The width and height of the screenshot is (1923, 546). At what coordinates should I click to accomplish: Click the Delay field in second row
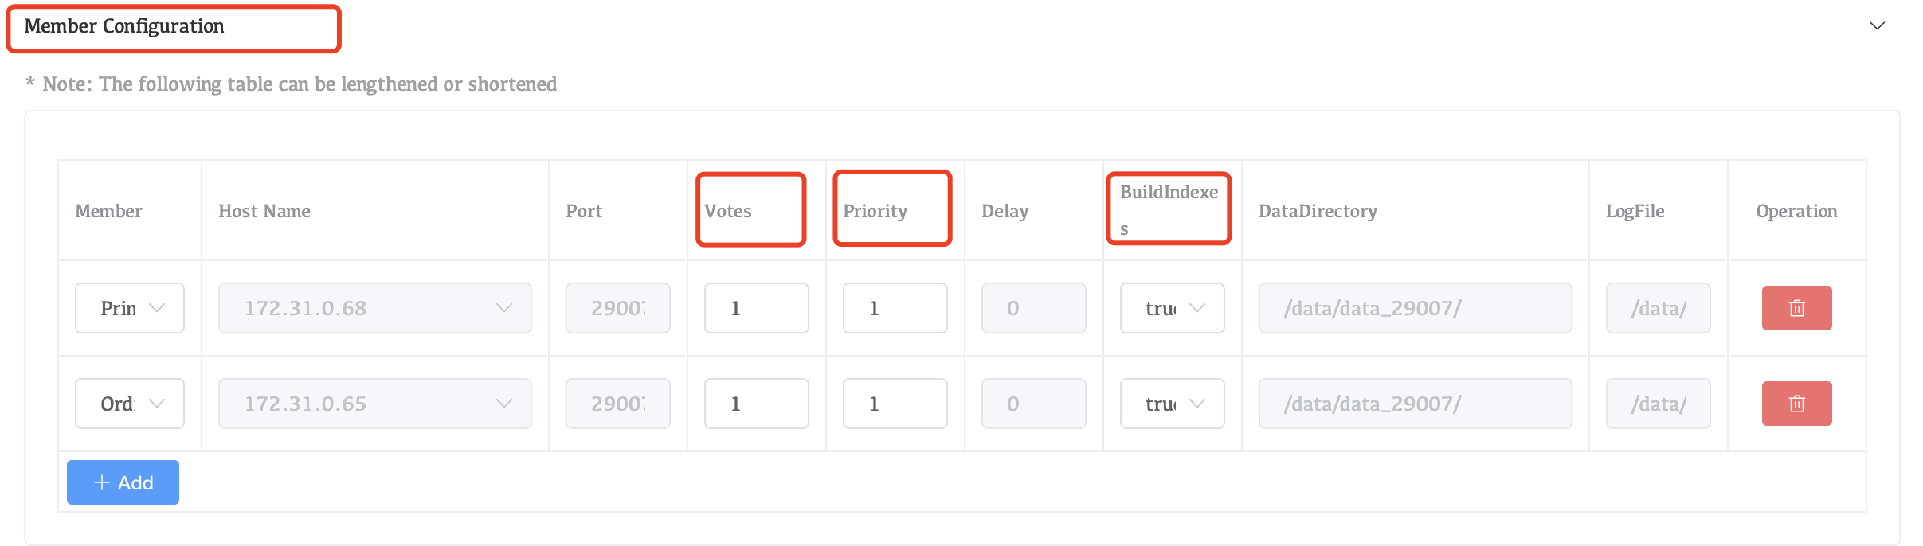[x=1033, y=404]
